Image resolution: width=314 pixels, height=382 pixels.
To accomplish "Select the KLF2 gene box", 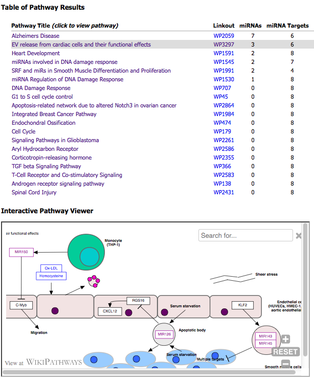I will point(242,305).
